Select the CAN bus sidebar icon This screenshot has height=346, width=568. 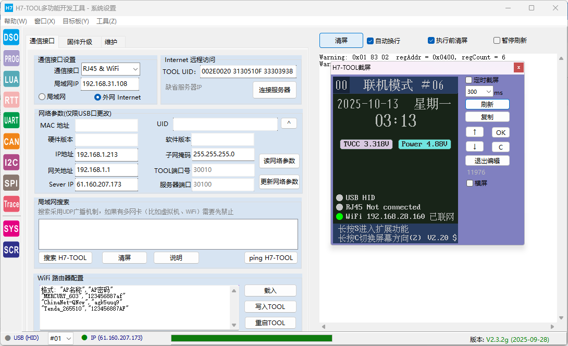tap(11, 141)
